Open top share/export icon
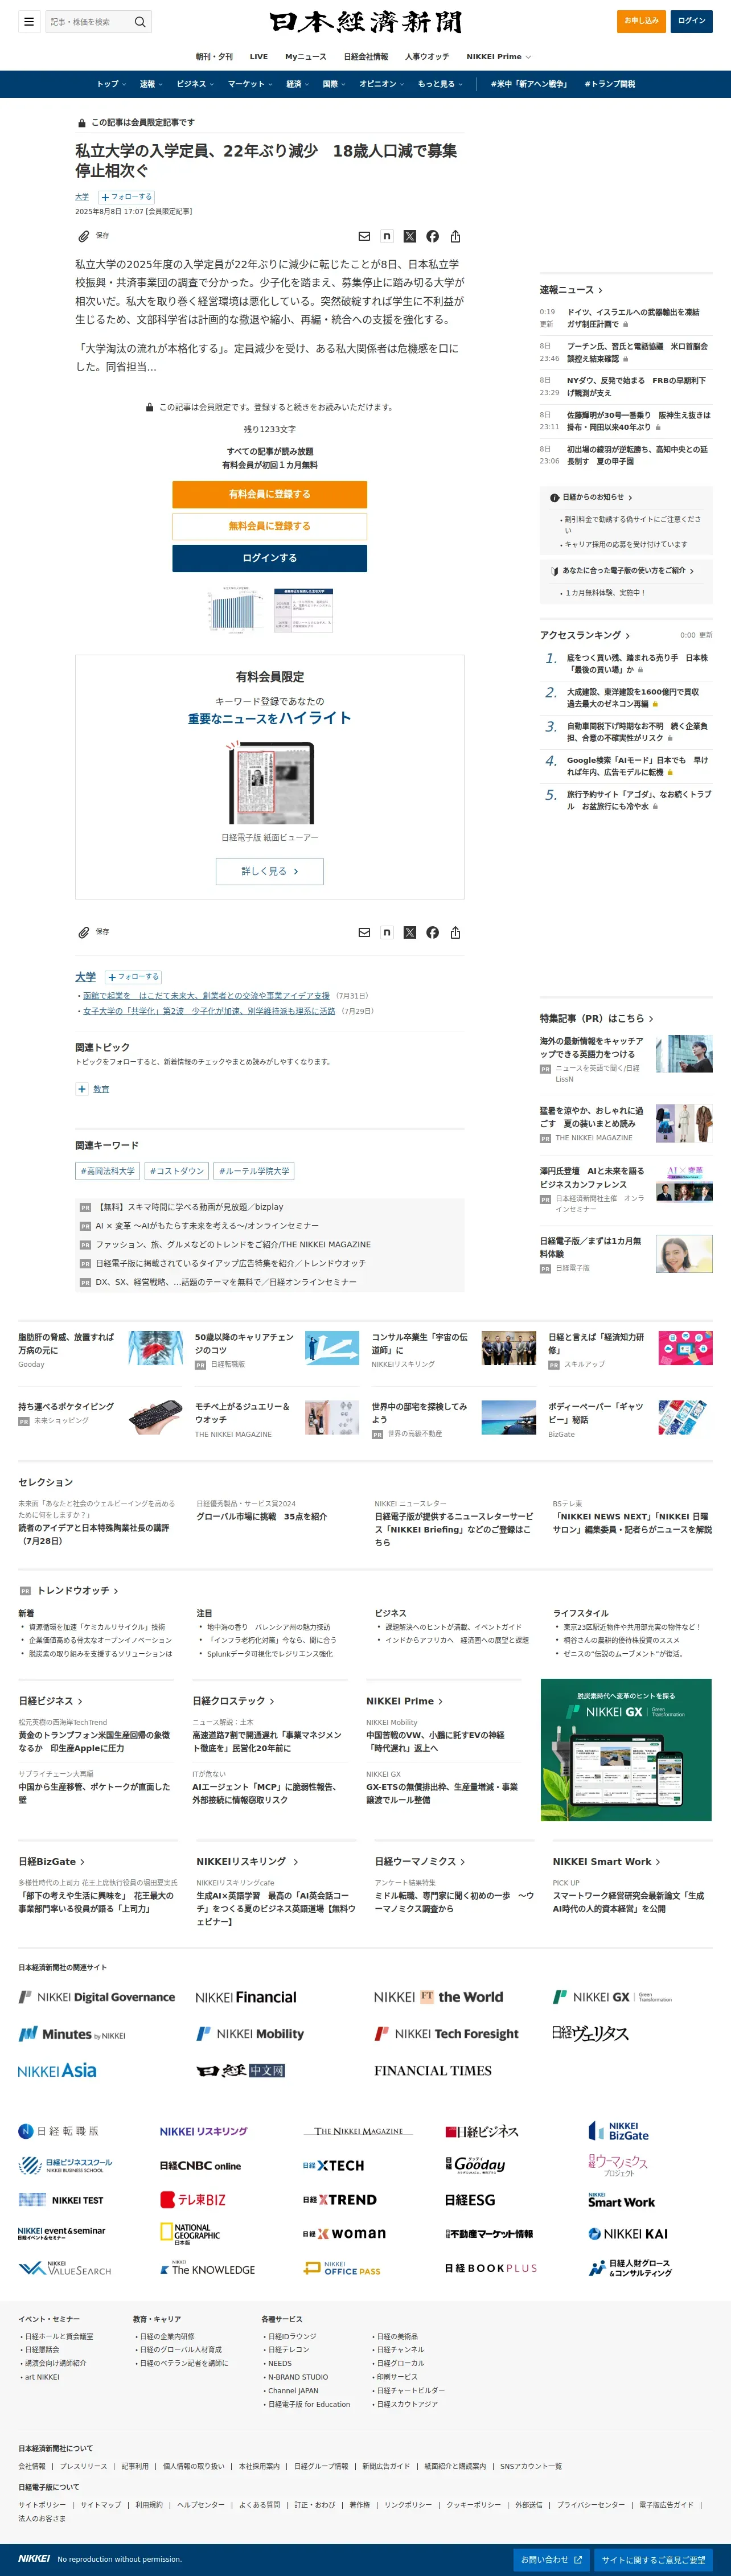Viewport: 731px width, 2576px height. tap(455, 236)
